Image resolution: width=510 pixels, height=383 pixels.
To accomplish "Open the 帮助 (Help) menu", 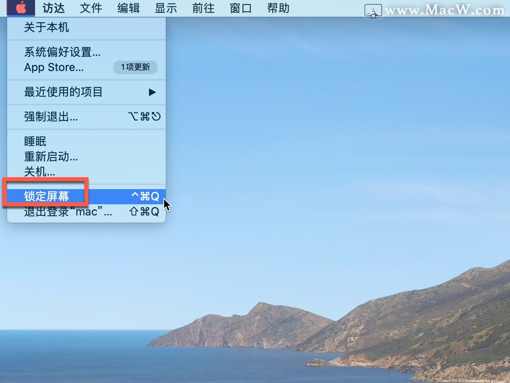I will (277, 8).
